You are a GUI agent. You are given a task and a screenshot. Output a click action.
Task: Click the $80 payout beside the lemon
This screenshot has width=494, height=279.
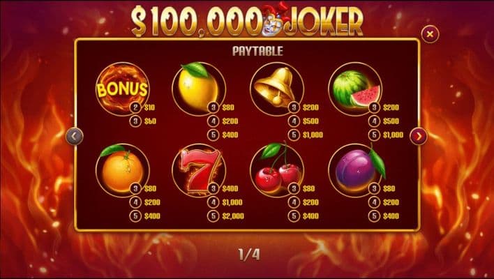[x=228, y=107]
